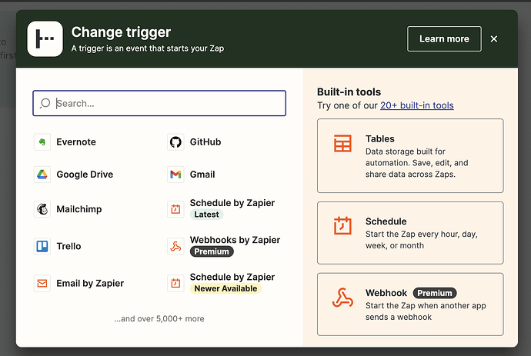
Task: Click the Webhooks by Zapier icon in app list
Action: point(175,246)
